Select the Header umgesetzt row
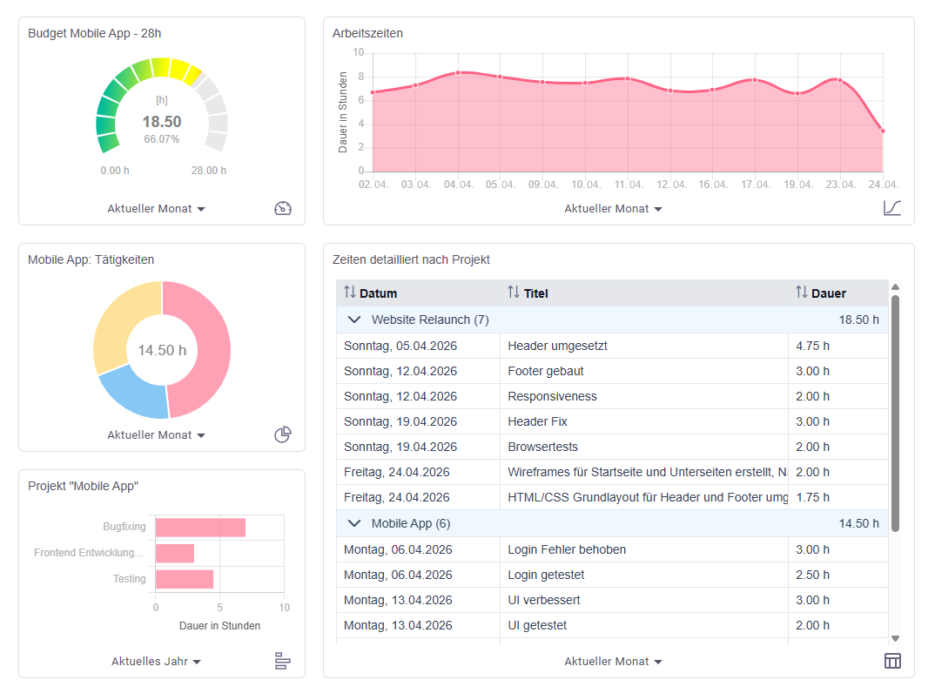 (612, 346)
